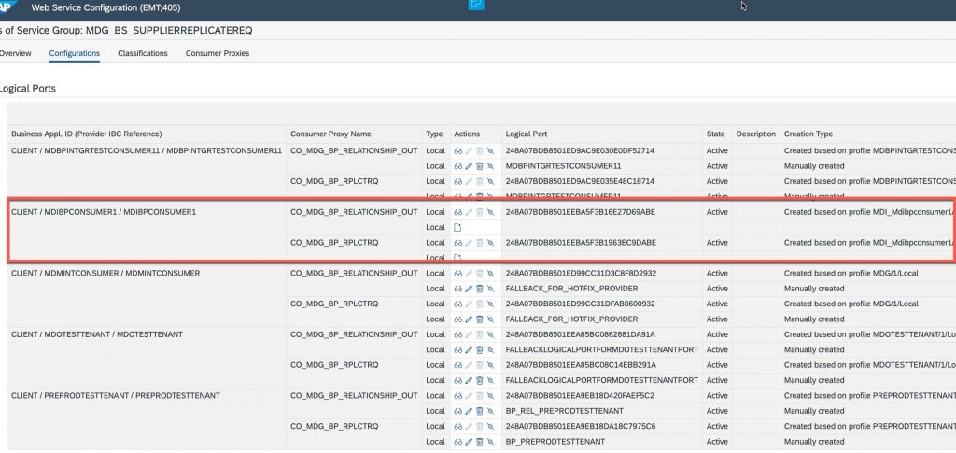956x453 pixels.
Task: Open display view for BP_REL_PREPRODTESTTENANT port
Action: click(457, 410)
